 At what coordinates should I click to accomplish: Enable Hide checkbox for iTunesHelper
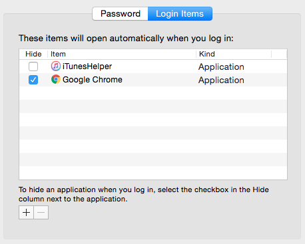click(x=33, y=66)
